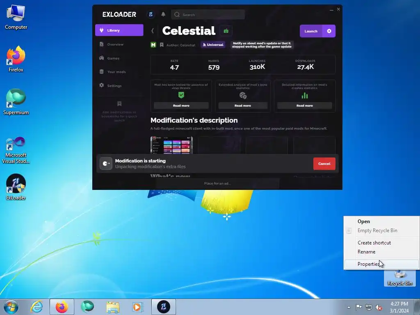Click the Computer desktop icon
The image size is (420, 315).
tap(16, 17)
